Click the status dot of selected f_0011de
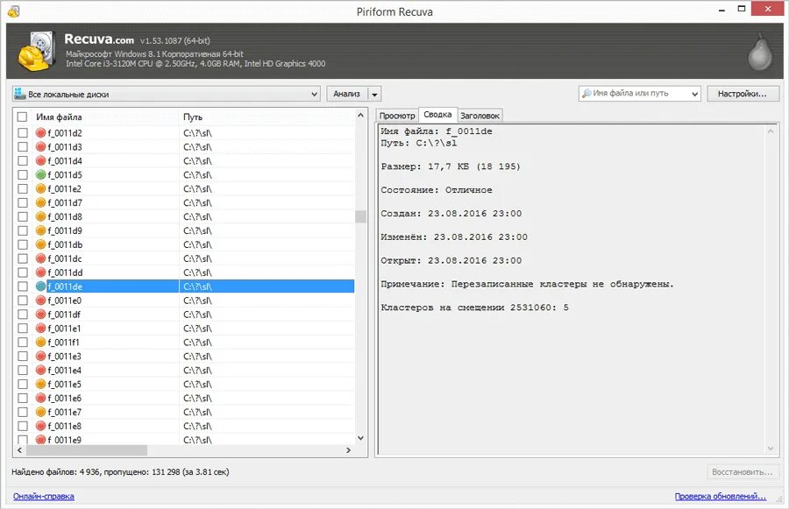 [x=40, y=286]
